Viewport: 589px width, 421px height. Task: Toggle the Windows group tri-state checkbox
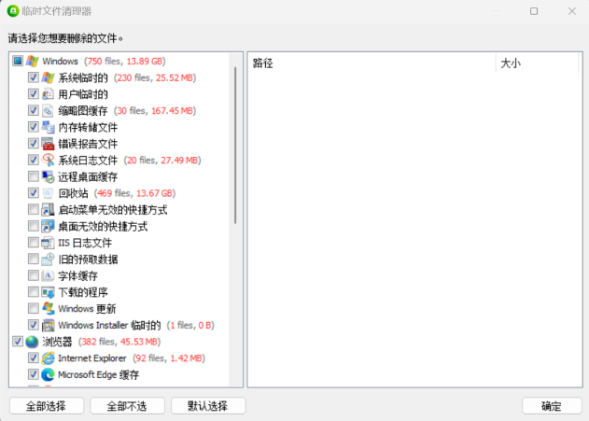pos(18,62)
